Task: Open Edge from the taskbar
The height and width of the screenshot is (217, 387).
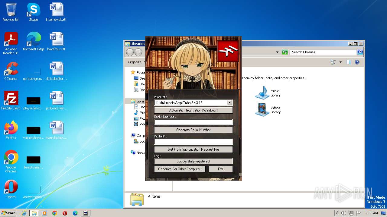Action: click(75, 213)
